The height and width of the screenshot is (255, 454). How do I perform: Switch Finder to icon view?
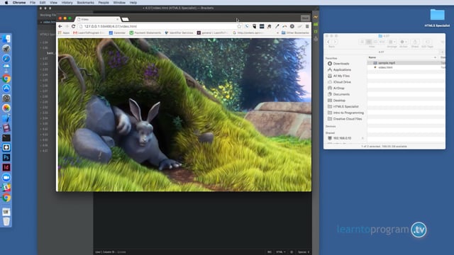coord(362,42)
